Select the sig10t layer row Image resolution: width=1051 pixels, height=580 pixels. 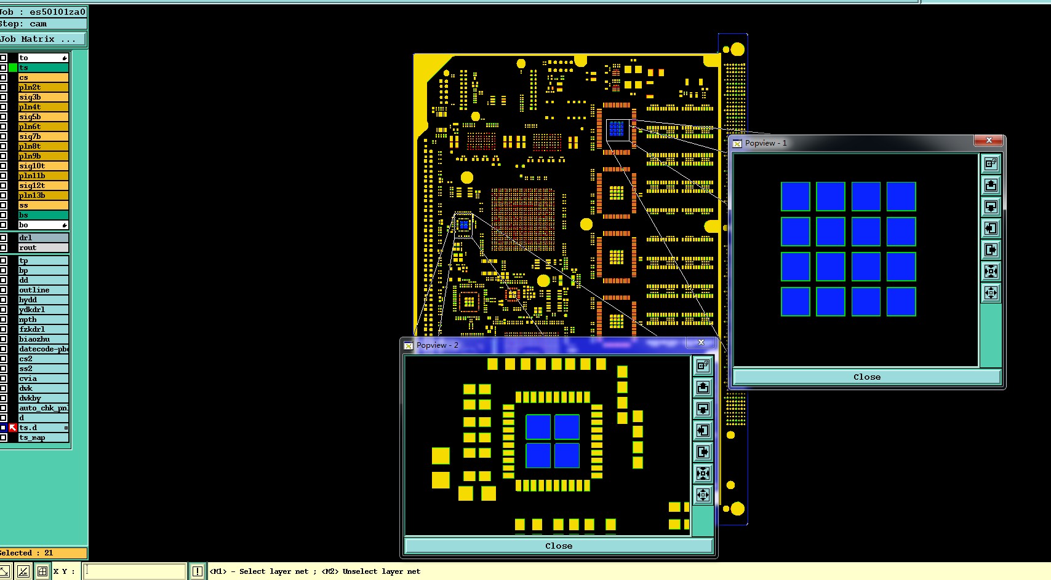pyautogui.click(x=43, y=166)
